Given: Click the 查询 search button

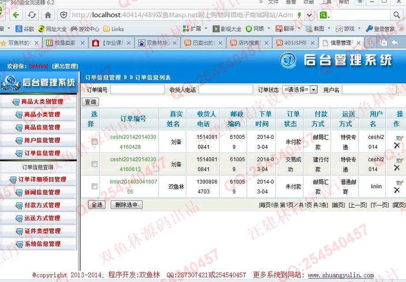Looking at the screenshot, I should pyautogui.click(x=90, y=102).
